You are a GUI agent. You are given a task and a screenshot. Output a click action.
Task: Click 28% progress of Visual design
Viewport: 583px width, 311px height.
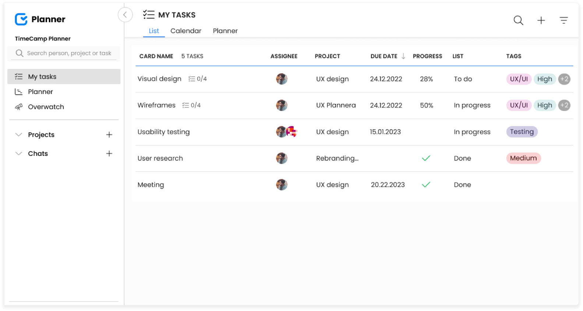[426, 79]
